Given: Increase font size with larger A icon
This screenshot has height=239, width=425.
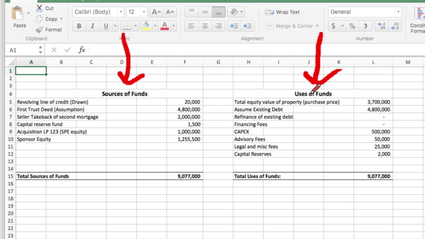Looking at the screenshot, I should [x=156, y=12].
